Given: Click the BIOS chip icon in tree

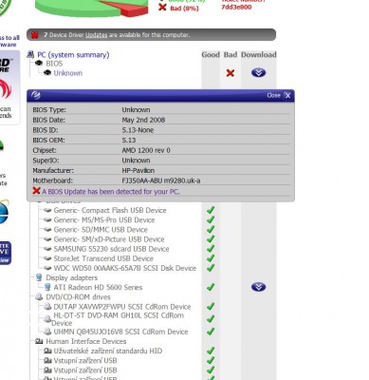Looking at the screenshot, I should coord(39,64).
